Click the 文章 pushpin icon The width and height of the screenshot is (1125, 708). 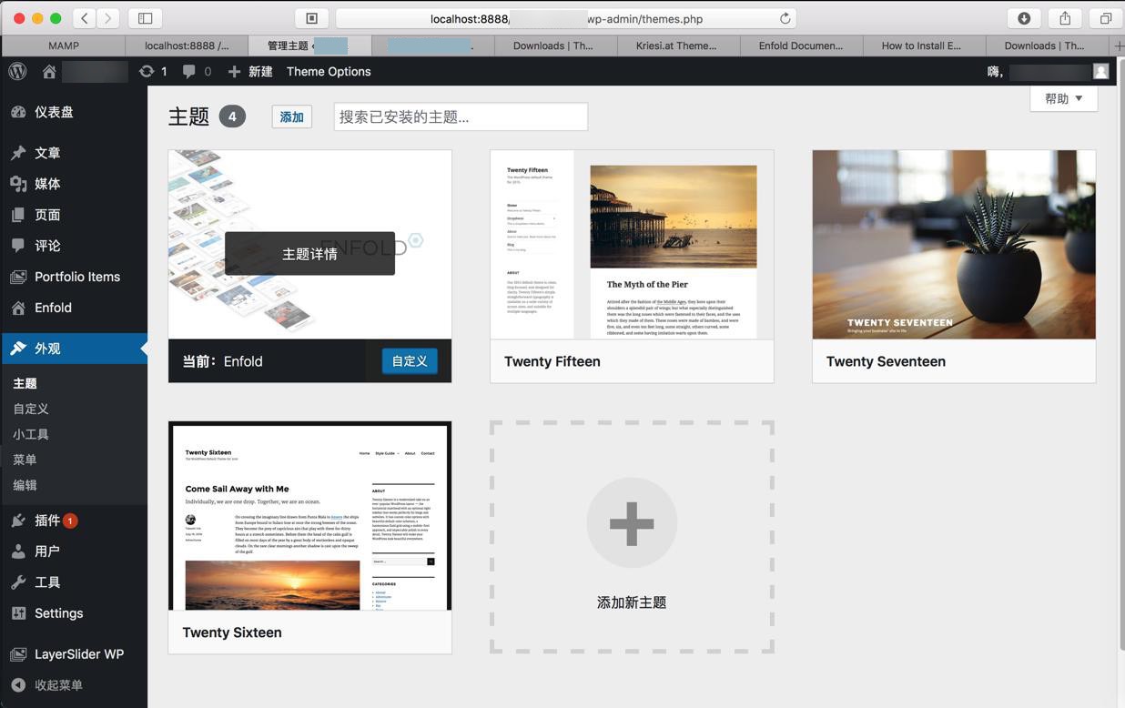point(18,153)
